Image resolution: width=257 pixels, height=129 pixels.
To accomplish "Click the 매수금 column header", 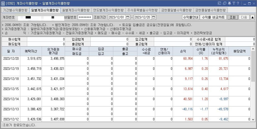I will tap(77, 49).
